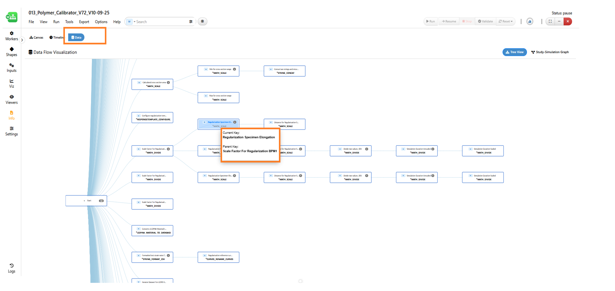Open the Logs history panel
This screenshot has height=291, width=615.
point(12,268)
